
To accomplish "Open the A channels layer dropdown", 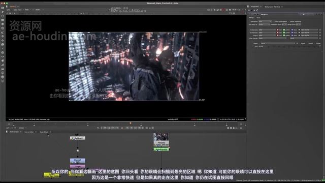I will coord(267,30).
